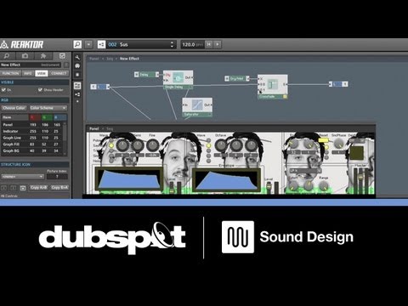Select the Saturator module
The image size is (408, 306).
coord(197,107)
